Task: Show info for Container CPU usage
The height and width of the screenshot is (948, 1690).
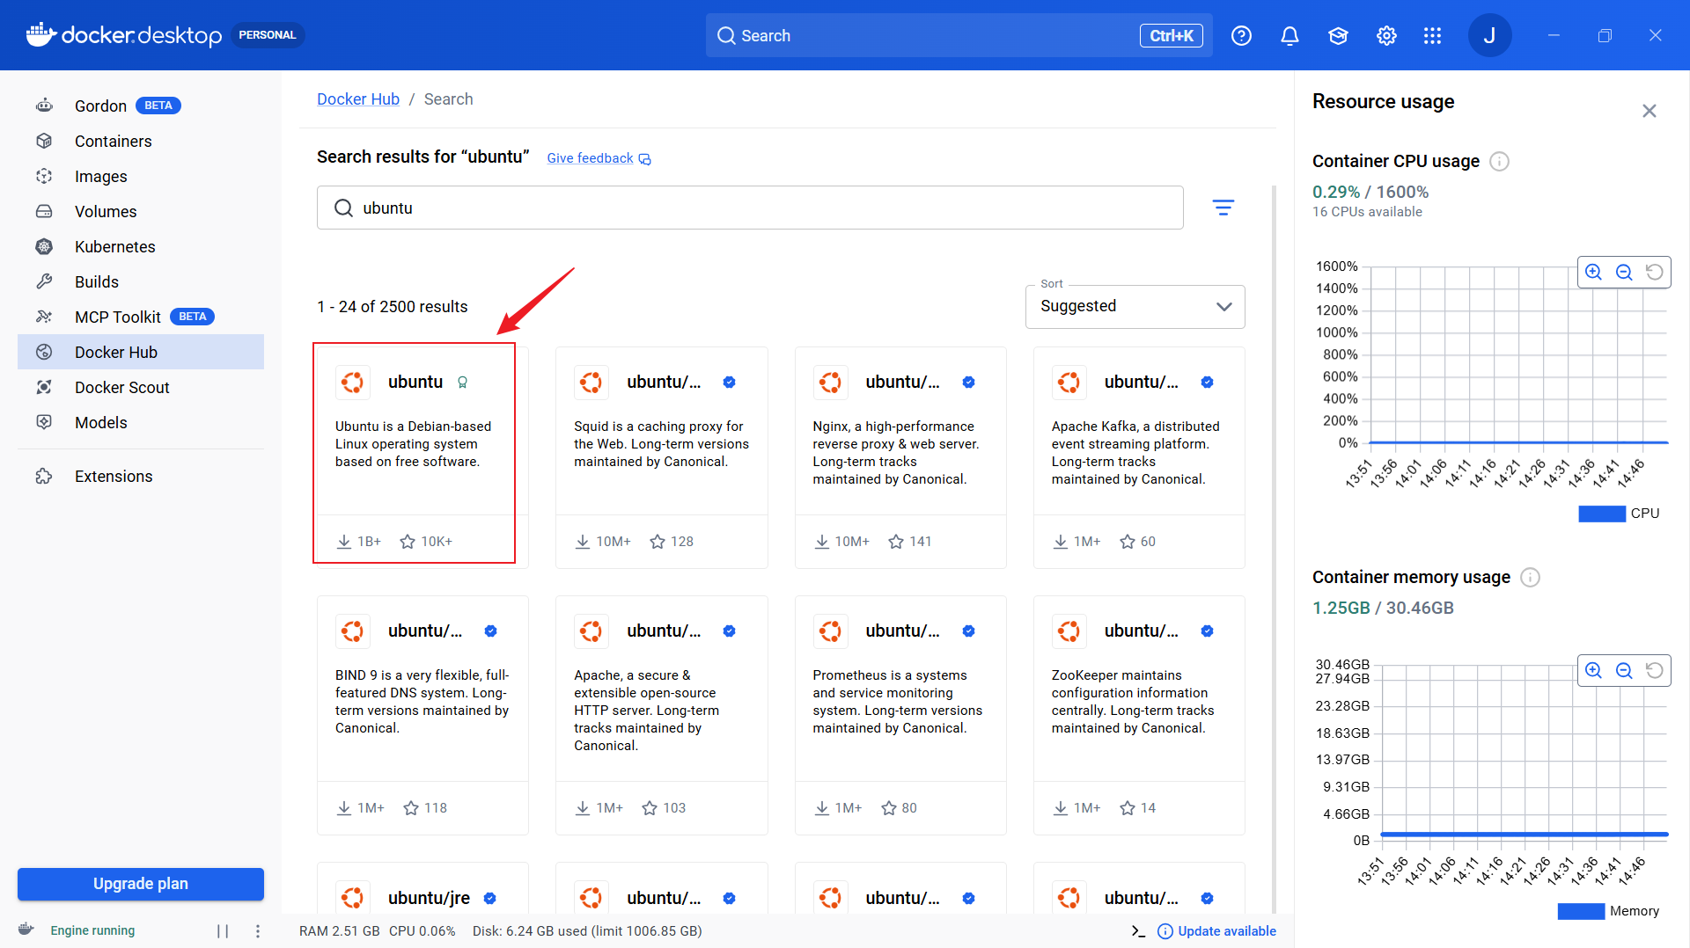Action: [x=1499, y=161]
